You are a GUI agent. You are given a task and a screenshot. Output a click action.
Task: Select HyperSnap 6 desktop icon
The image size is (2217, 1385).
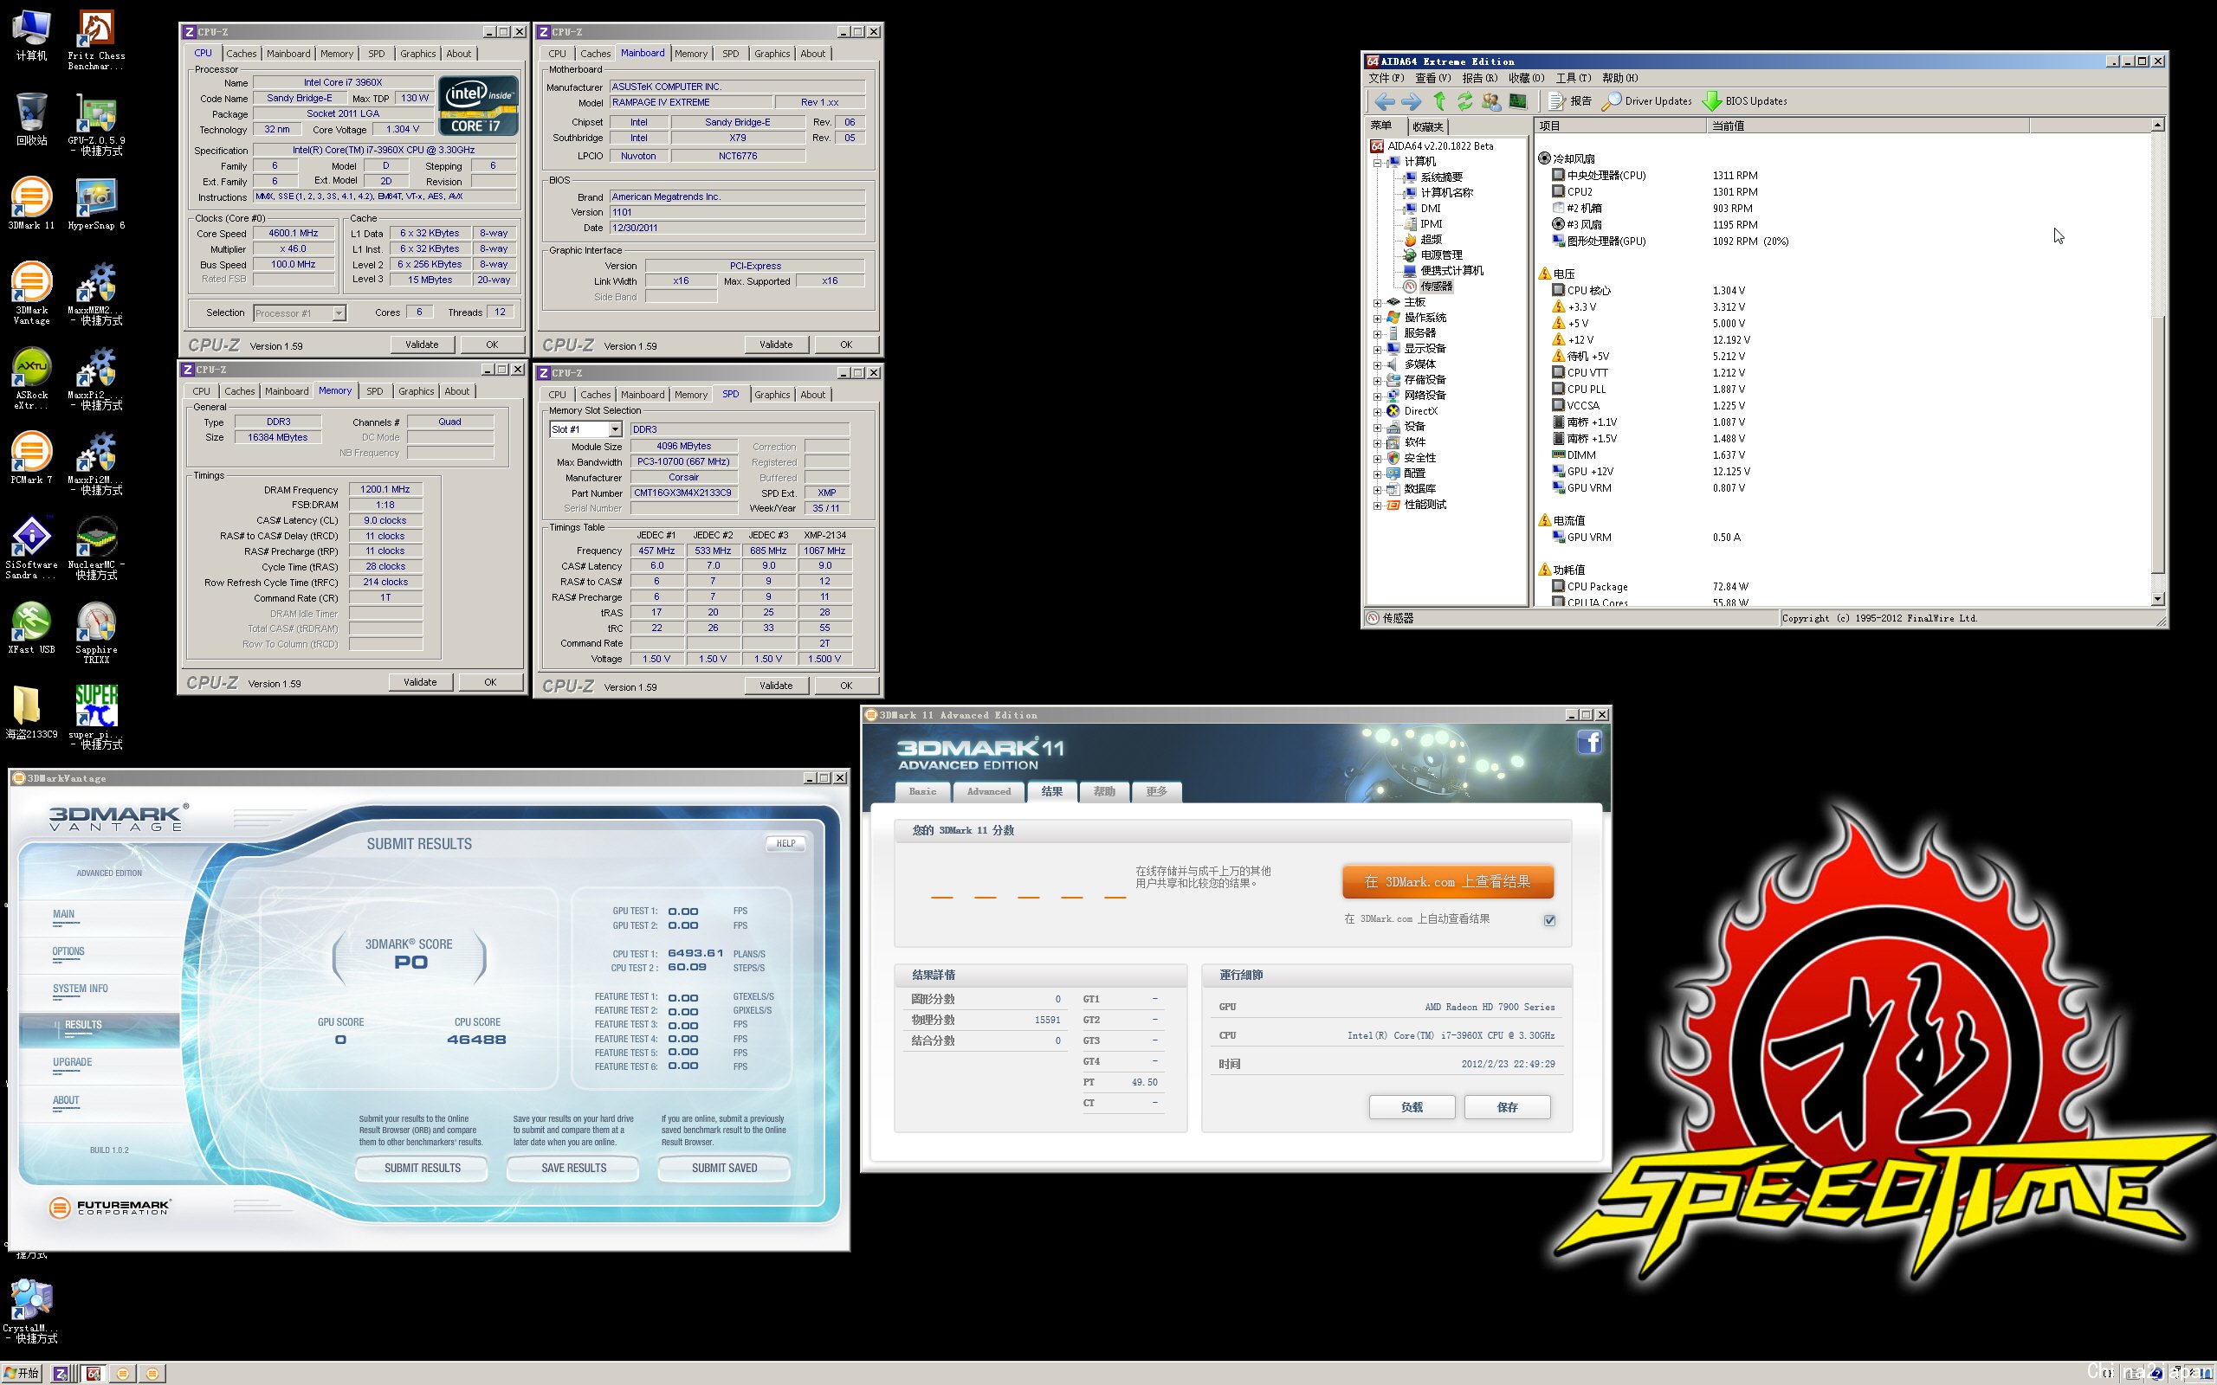tap(96, 204)
